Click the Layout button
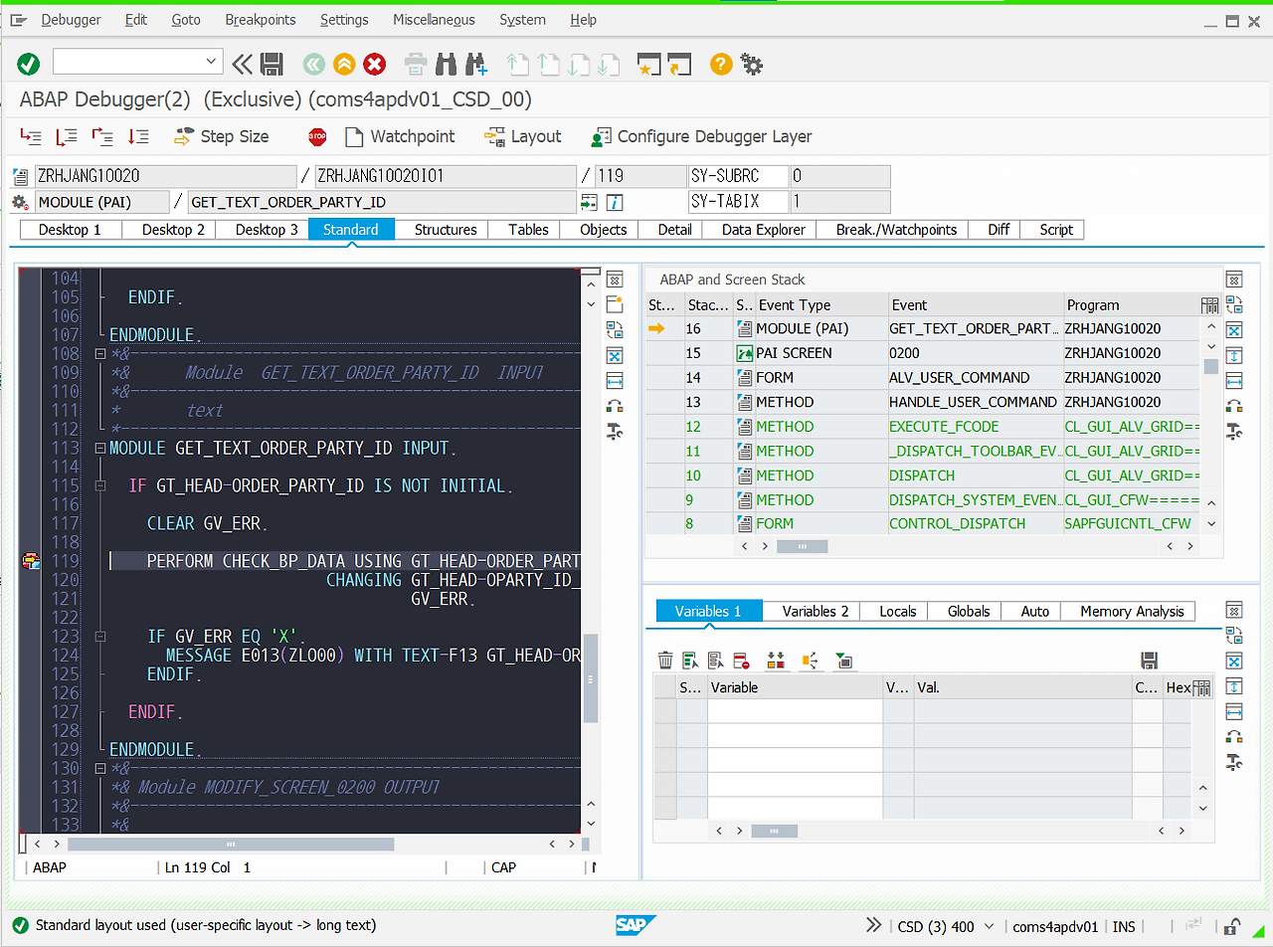The width and height of the screenshot is (1273, 947). pos(523,136)
